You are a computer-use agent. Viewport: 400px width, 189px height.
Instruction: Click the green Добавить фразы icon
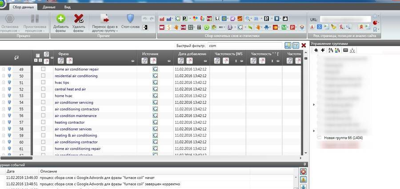pos(60,19)
